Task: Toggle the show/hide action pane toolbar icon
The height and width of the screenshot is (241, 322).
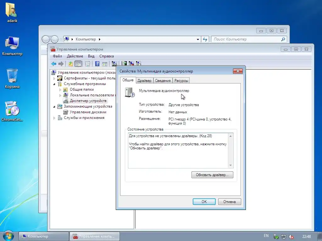Action: coord(105,64)
